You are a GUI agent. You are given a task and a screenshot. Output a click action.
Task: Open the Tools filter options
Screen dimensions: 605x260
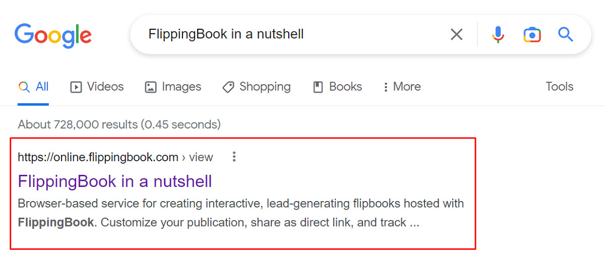pos(560,87)
